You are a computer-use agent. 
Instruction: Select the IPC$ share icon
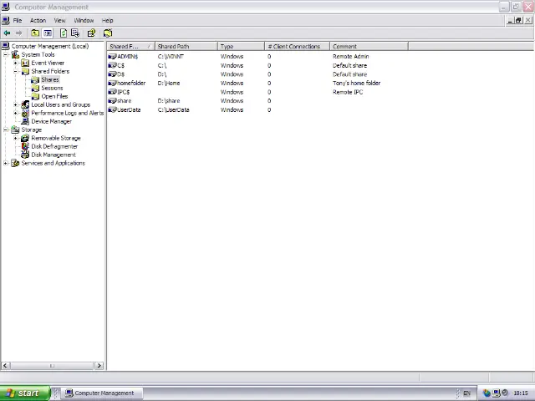pyautogui.click(x=112, y=92)
